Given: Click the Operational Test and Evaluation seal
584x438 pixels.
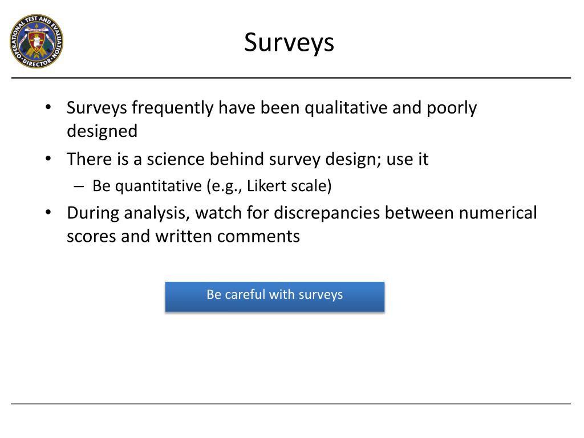Looking at the screenshot, I should [x=36, y=41].
